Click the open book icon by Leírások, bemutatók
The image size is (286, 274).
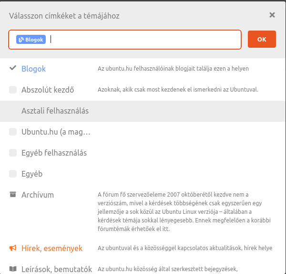pyautogui.click(x=13, y=269)
